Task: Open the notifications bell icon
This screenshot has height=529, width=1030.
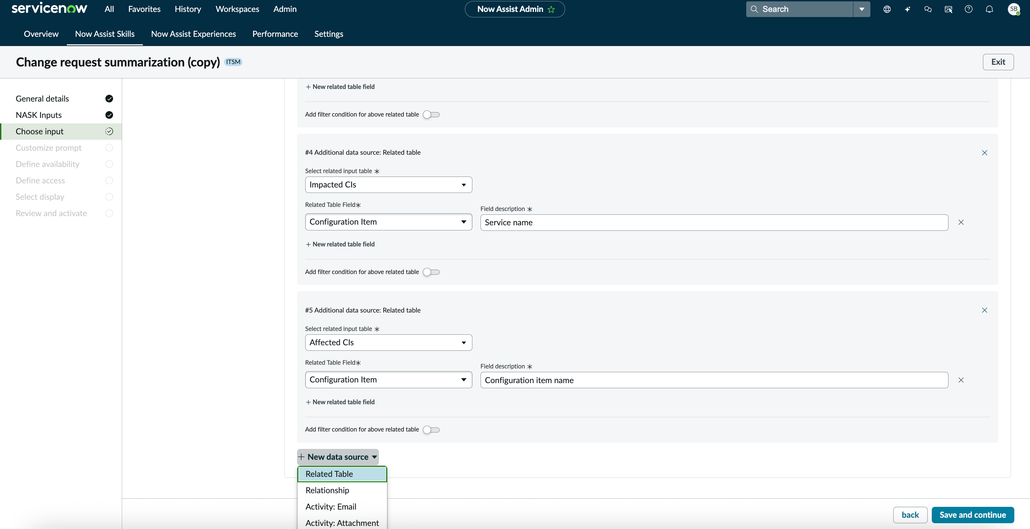Action: pyautogui.click(x=989, y=9)
